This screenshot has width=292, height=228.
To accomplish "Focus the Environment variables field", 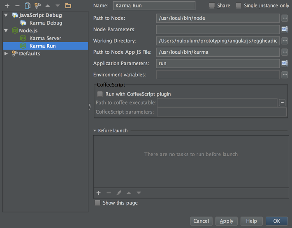I will (x=218, y=75).
